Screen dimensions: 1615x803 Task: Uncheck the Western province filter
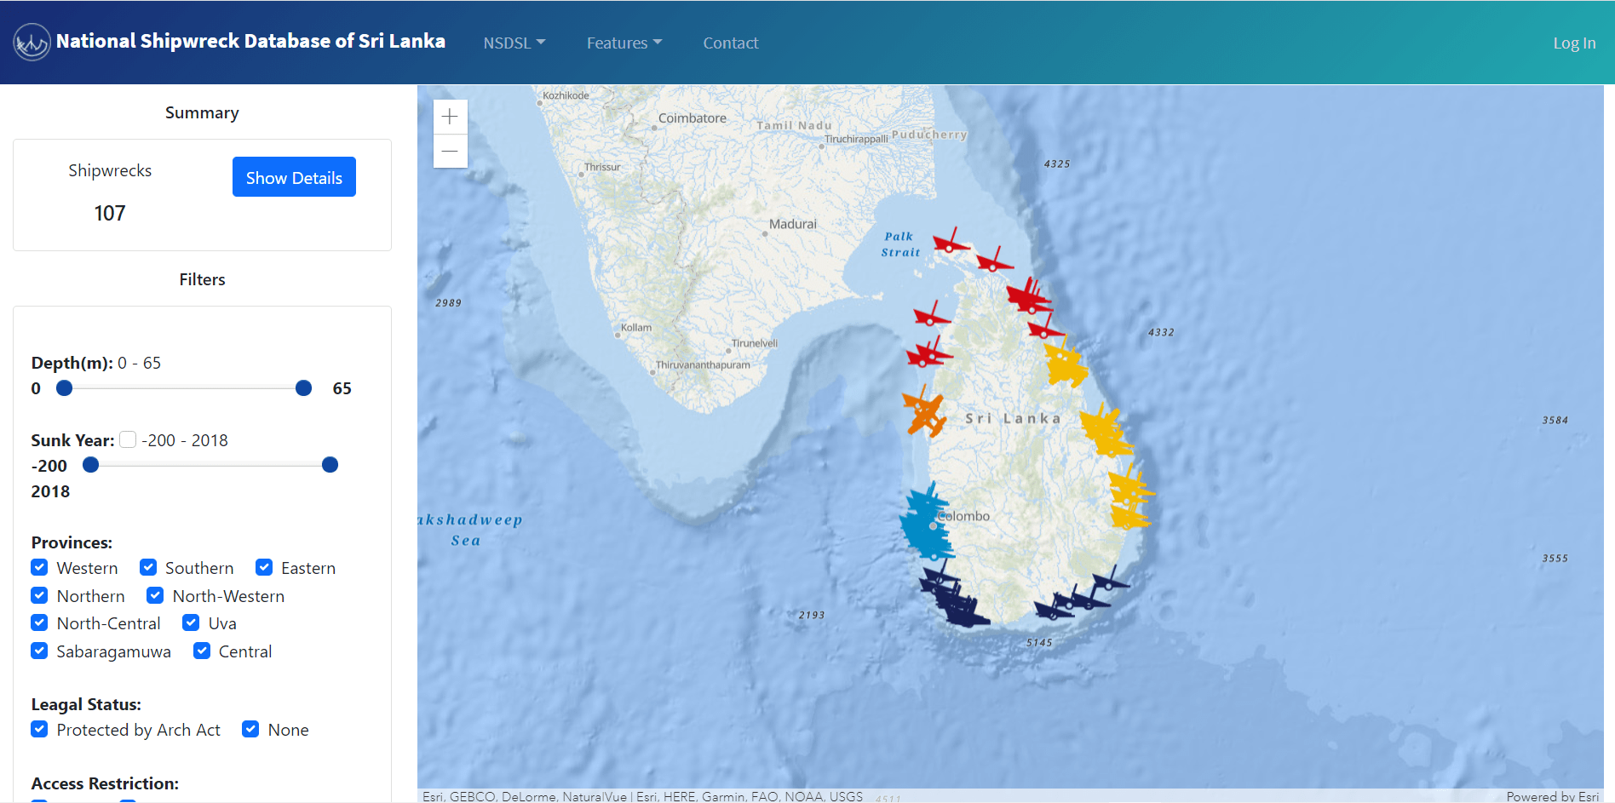[x=39, y=567]
